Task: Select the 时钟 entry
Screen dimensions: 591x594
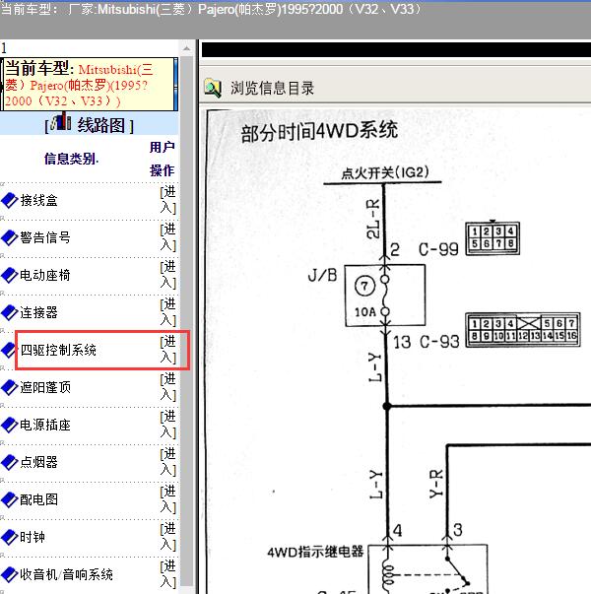Action: click(x=33, y=537)
